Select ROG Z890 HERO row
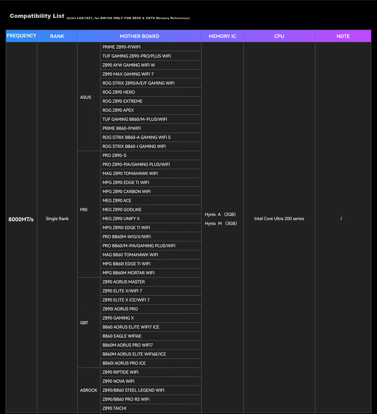The height and width of the screenshot is (414, 377). pos(151,92)
